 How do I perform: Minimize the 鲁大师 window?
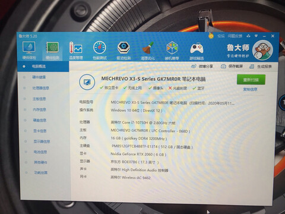[264, 36]
